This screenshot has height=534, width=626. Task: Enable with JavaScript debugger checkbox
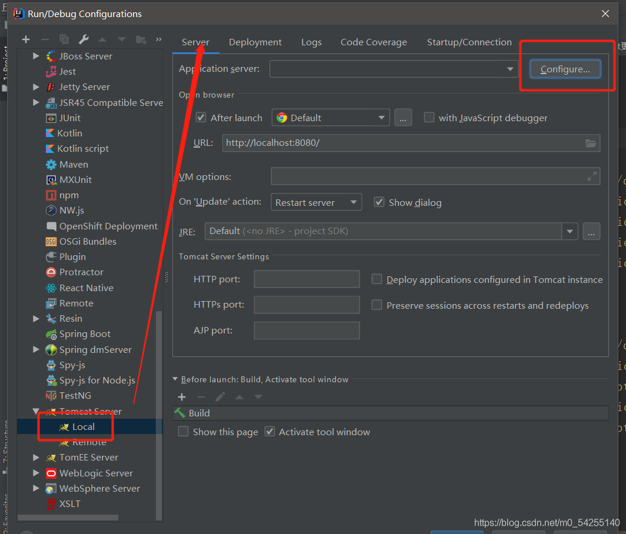coord(429,118)
